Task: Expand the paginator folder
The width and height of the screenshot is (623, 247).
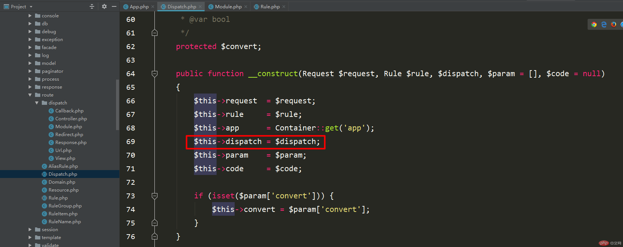Action: click(x=30, y=71)
